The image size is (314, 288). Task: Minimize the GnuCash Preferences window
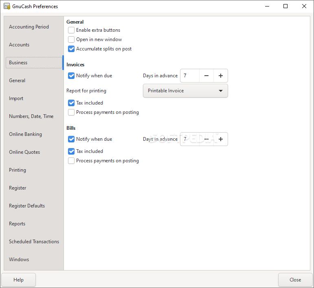click(x=267, y=6)
